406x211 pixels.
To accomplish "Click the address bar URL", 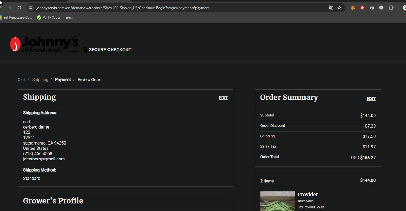I will [123, 8].
